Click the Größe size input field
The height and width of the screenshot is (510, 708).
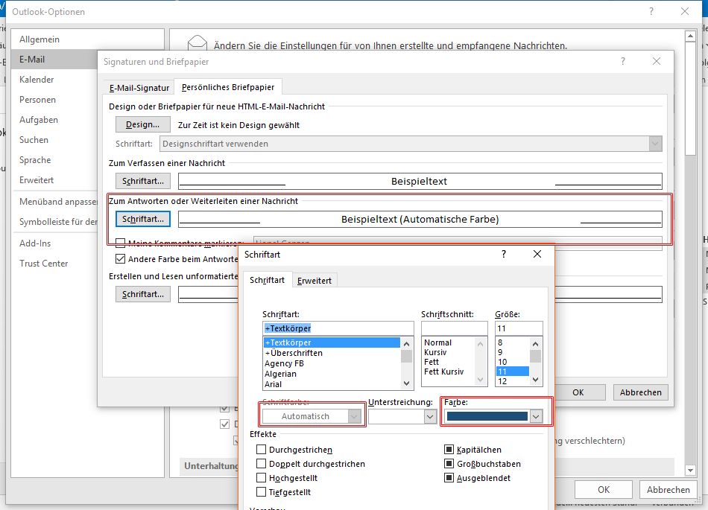519,328
